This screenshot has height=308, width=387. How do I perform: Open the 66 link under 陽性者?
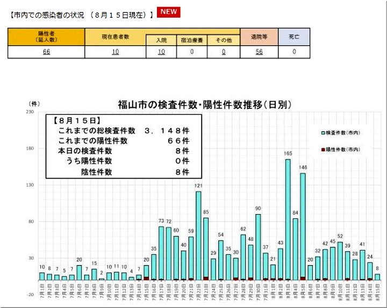tap(46, 52)
